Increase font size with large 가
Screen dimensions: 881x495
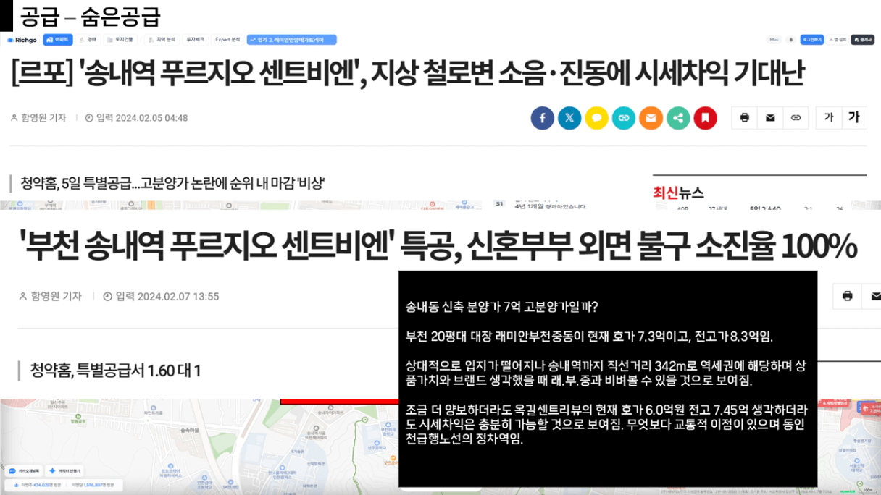coord(853,118)
